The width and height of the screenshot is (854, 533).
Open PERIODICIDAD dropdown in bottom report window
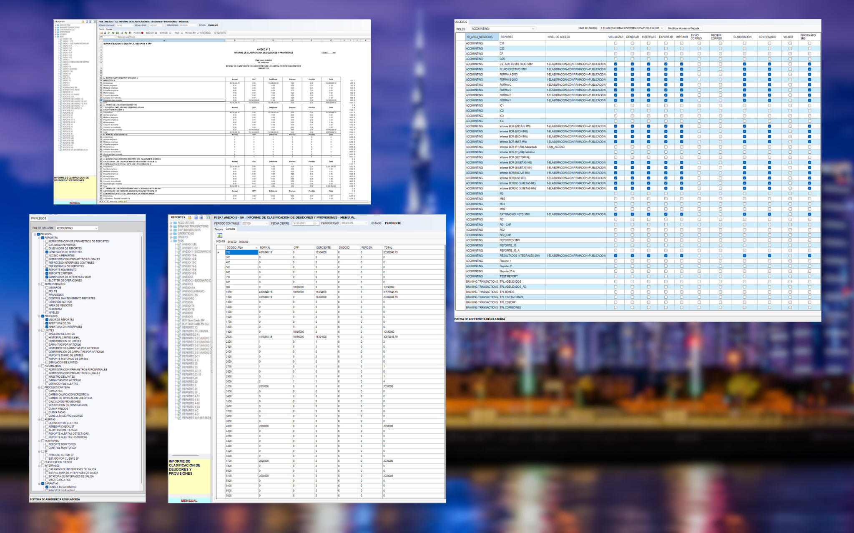pyautogui.click(x=354, y=223)
